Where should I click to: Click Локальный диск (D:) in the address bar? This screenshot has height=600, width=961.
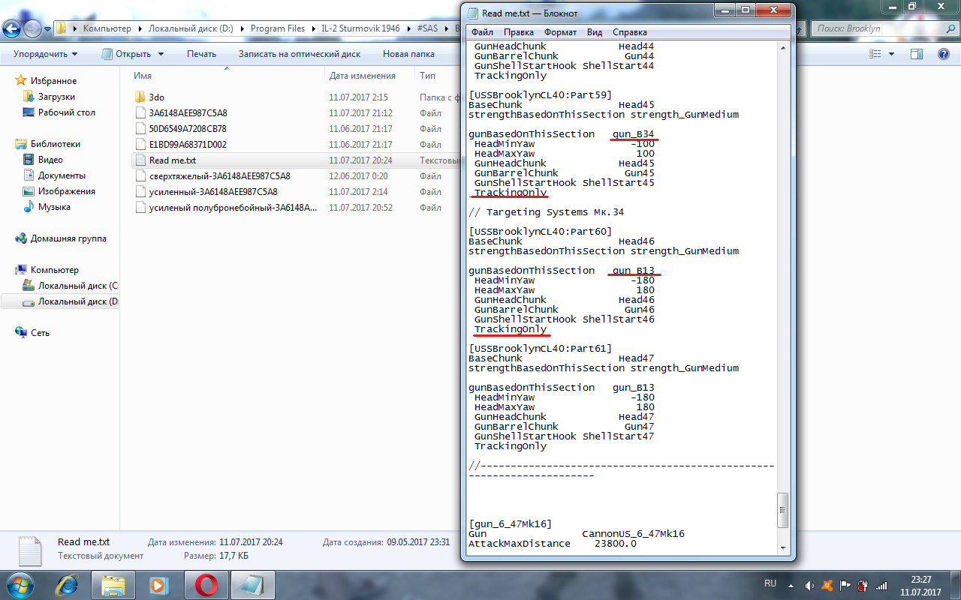click(x=191, y=28)
